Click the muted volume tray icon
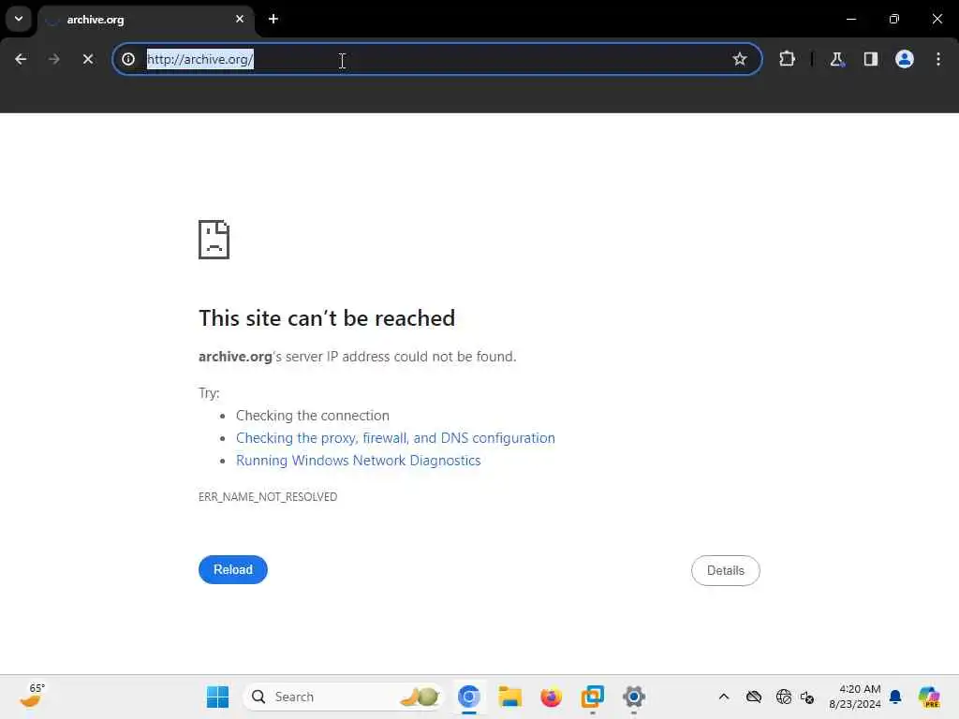 coord(807,697)
